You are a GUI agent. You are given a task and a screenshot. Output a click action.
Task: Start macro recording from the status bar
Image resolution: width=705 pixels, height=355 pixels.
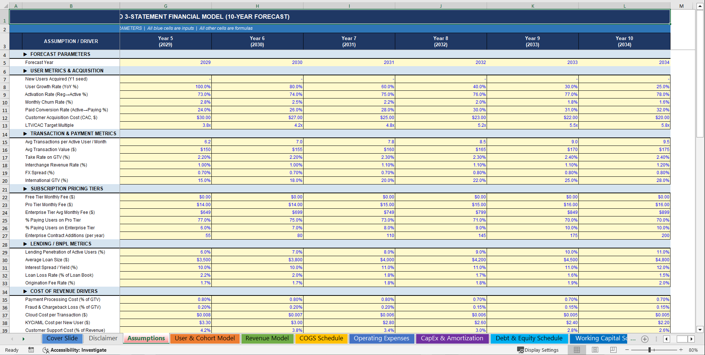[31, 350]
